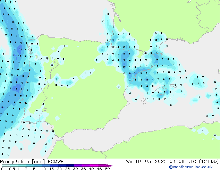The height and width of the screenshot is (170, 220).
Task: Pick the 2–5 mm legend swatch
Action: click(x=30, y=165)
